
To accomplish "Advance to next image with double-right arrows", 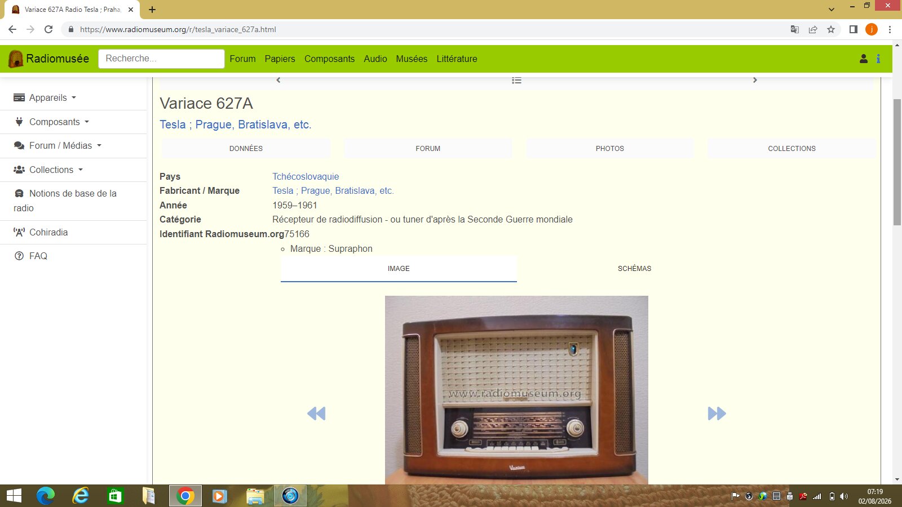I will (x=717, y=413).
